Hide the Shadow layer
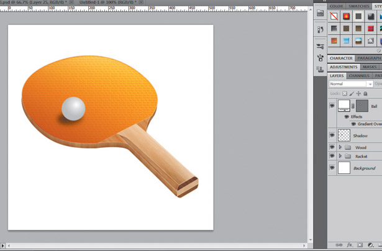This screenshot has width=382, height=251. pos(332,135)
